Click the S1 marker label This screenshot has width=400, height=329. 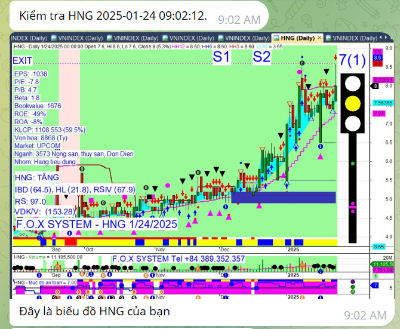coord(221,57)
